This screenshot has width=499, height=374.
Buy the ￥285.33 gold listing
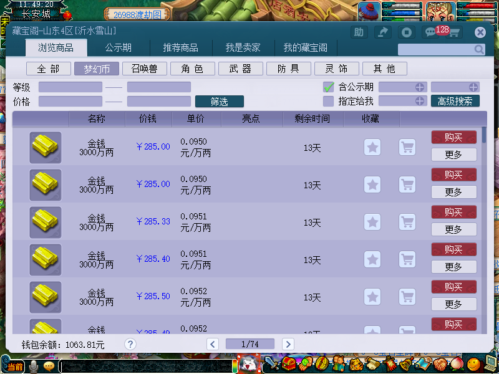[x=454, y=212]
